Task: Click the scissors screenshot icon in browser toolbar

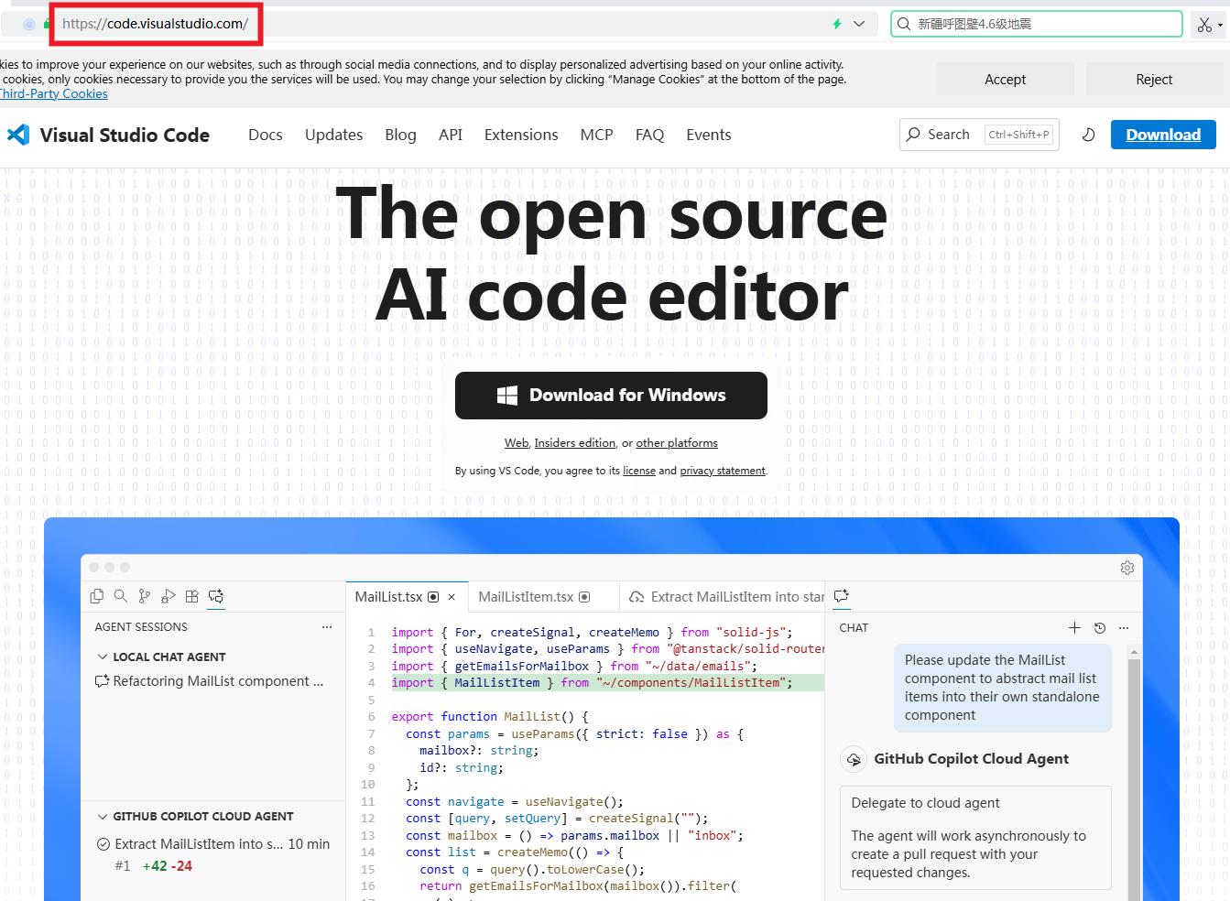Action: tap(1204, 25)
